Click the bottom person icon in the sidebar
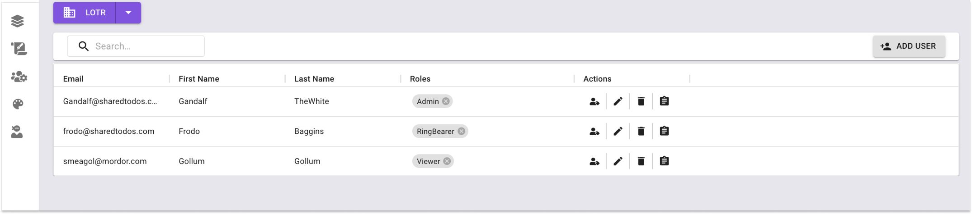This screenshot has height=214, width=972. (x=17, y=132)
